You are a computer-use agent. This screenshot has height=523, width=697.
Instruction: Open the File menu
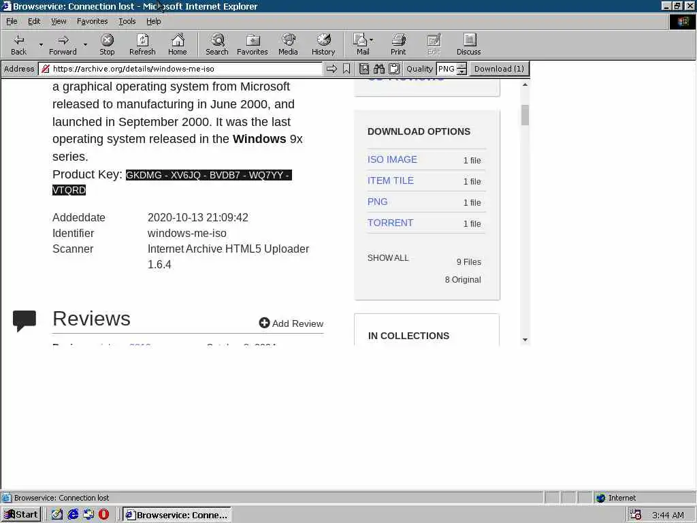[x=12, y=21]
